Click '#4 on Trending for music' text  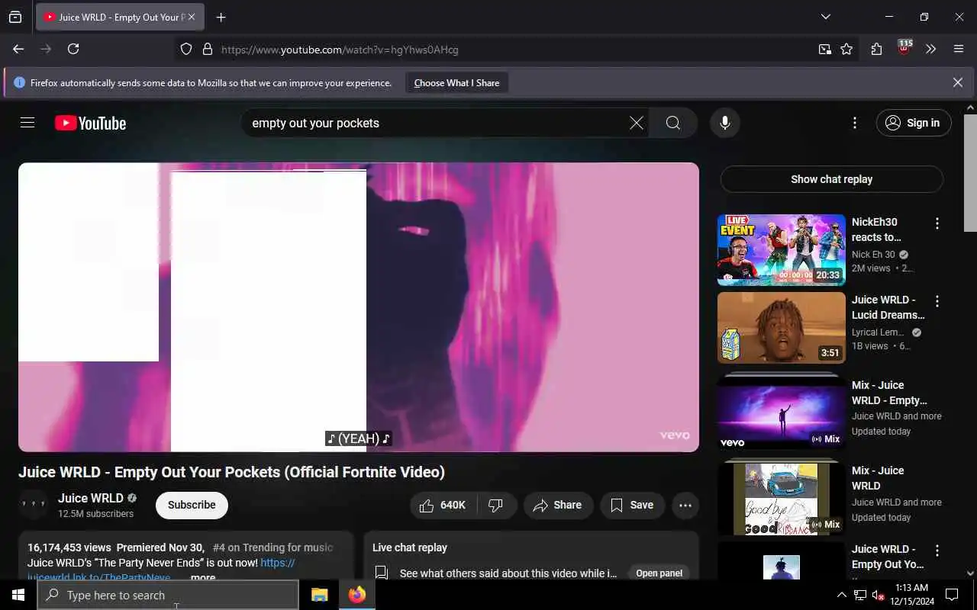(272, 547)
